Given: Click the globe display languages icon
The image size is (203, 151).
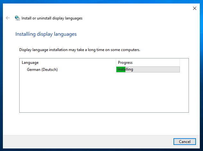Looking at the screenshot, I should 17,18.
